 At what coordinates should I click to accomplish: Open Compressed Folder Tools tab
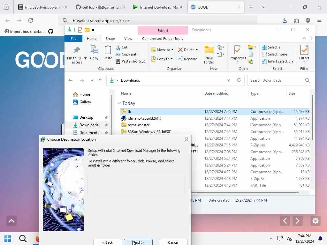point(163,39)
